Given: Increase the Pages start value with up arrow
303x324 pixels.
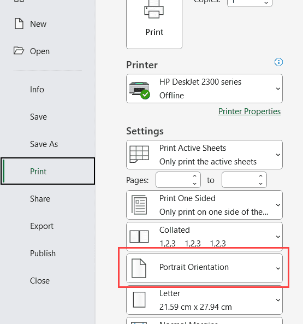Looking at the screenshot, I should [195, 176].
